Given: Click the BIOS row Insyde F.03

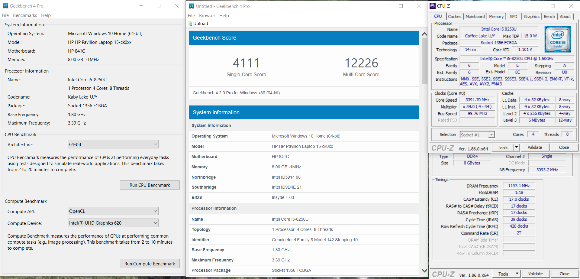Looking at the screenshot, I should [x=304, y=197].
